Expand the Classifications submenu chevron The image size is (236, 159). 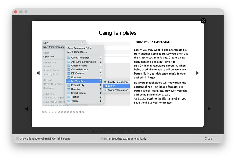tap(101, 66)
